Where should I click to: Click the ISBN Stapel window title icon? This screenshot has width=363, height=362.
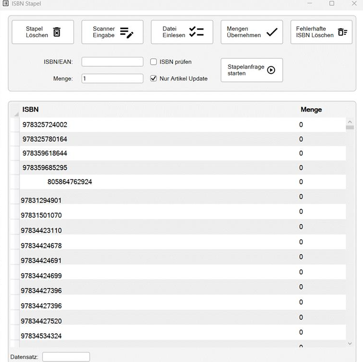coord(5,3)
